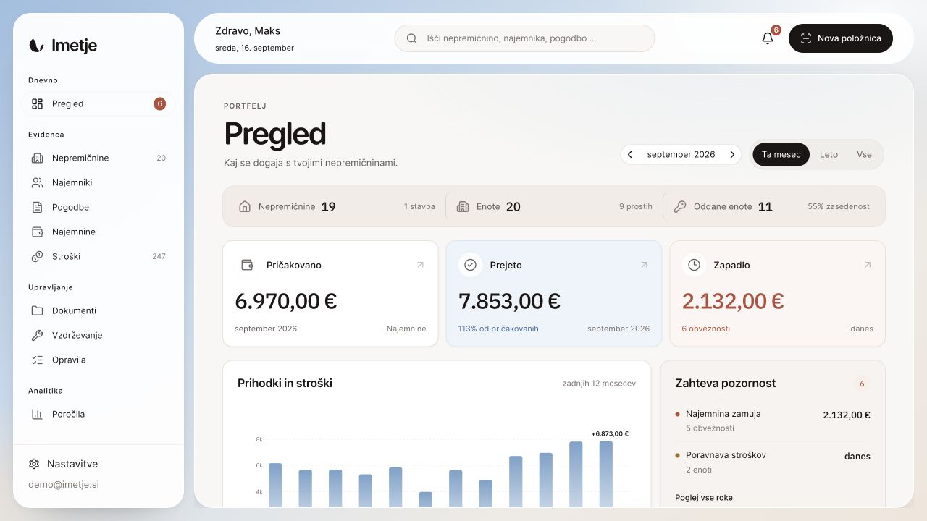Click the Vzdrževanje wrench icon

tap(38, 335)
